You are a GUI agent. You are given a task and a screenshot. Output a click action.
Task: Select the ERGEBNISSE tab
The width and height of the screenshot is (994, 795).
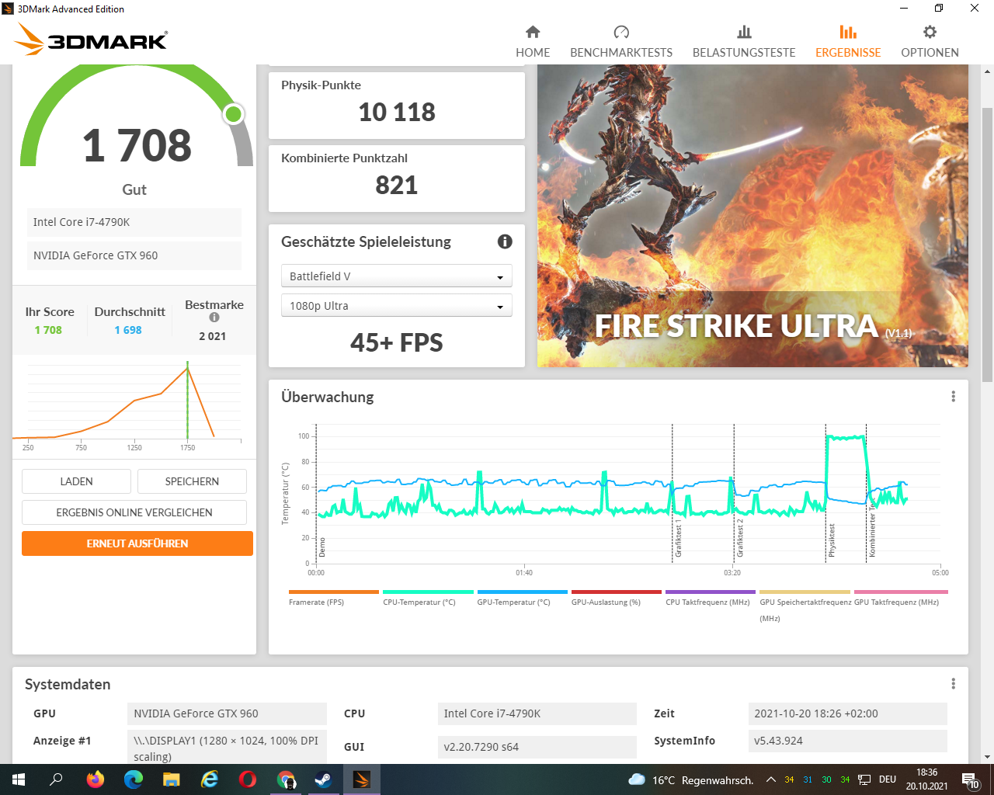848,42
